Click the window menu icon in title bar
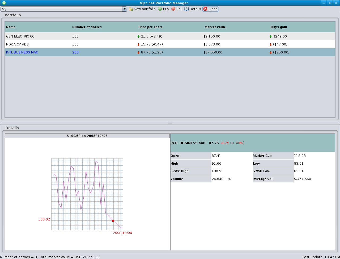The height and width of the screenshot is (259, 340). (4, 3)
